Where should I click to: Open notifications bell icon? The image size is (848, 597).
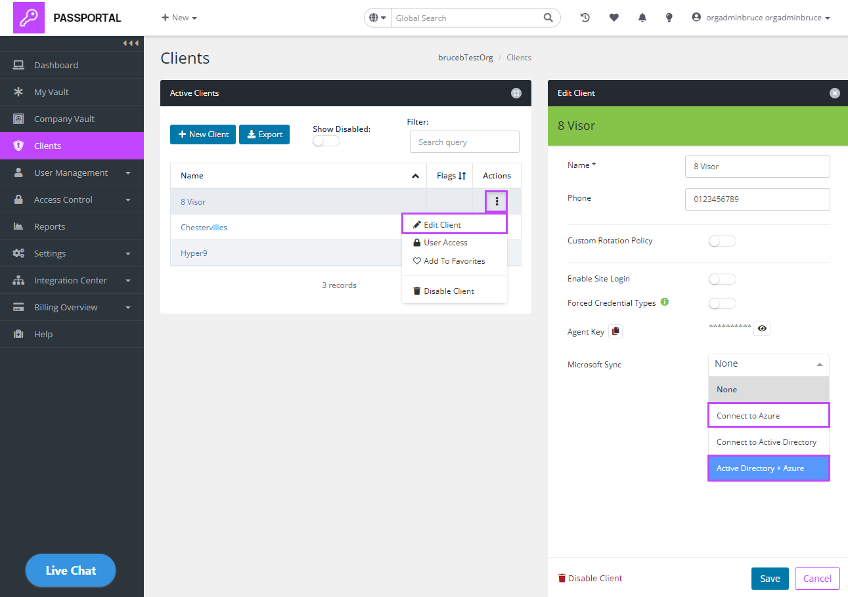click(x=642, y=18)
